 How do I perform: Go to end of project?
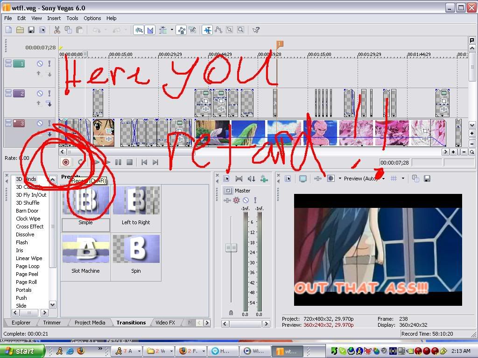click(x=155, y=162)
